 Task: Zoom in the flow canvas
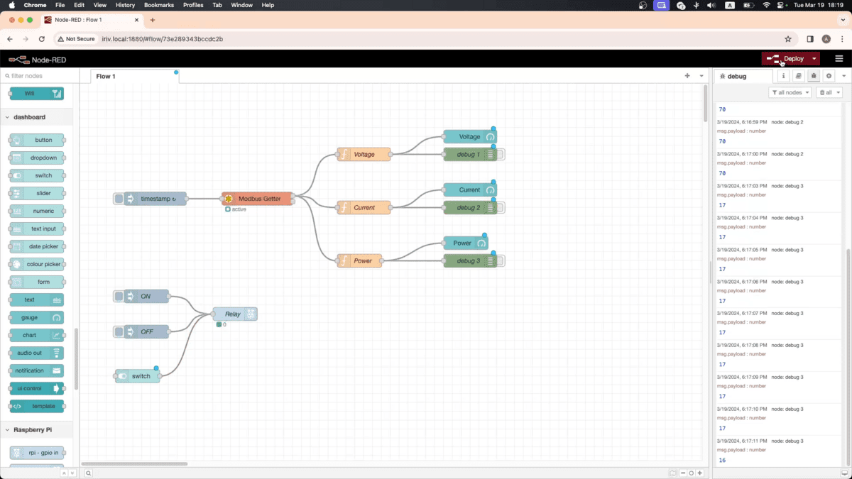(x=700, y=473)
